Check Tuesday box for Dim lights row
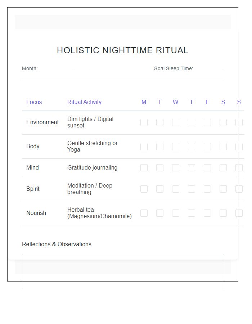The height and width of the screenshot is (324, 252). click(x=160, y=122)
